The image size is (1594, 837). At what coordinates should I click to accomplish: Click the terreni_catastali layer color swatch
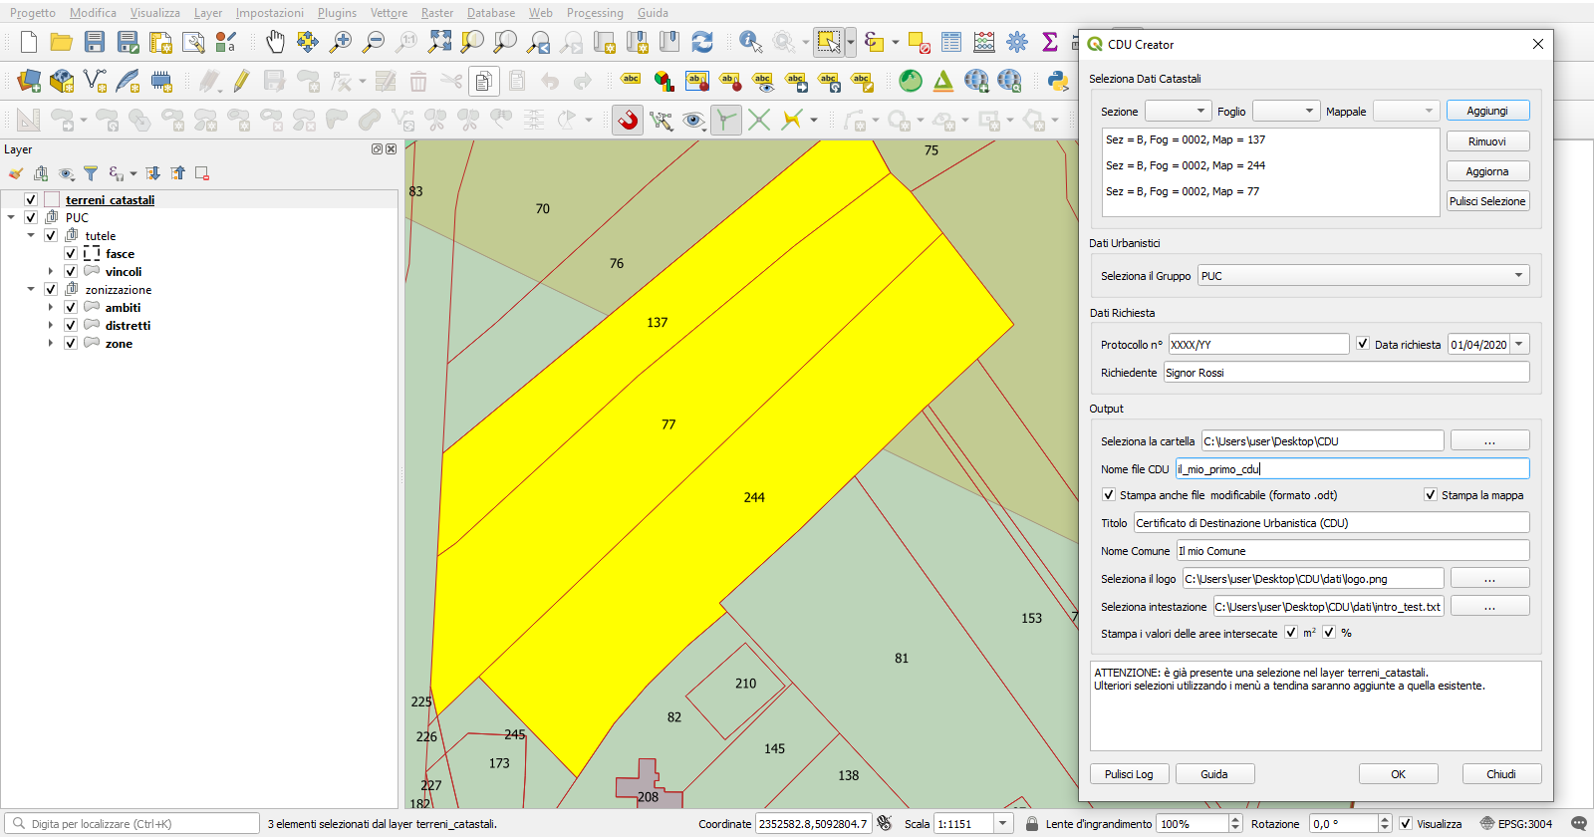[x=52, y=200]
